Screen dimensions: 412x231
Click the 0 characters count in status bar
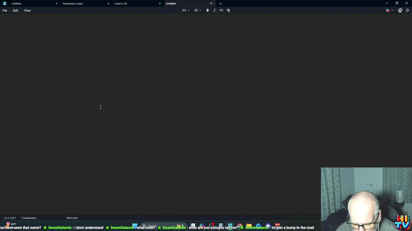tap(29, 218)
